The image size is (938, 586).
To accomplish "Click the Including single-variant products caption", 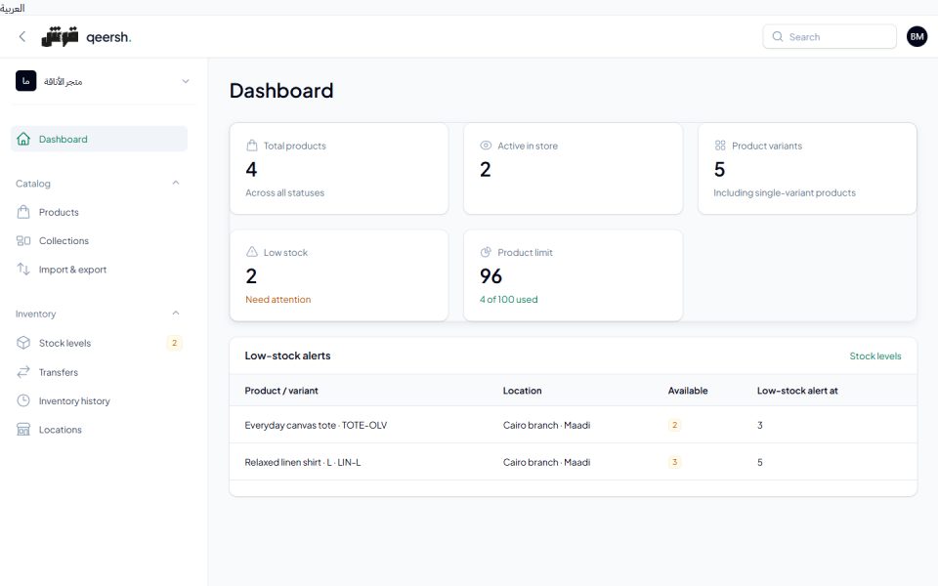I will click(x=785, y=192).
